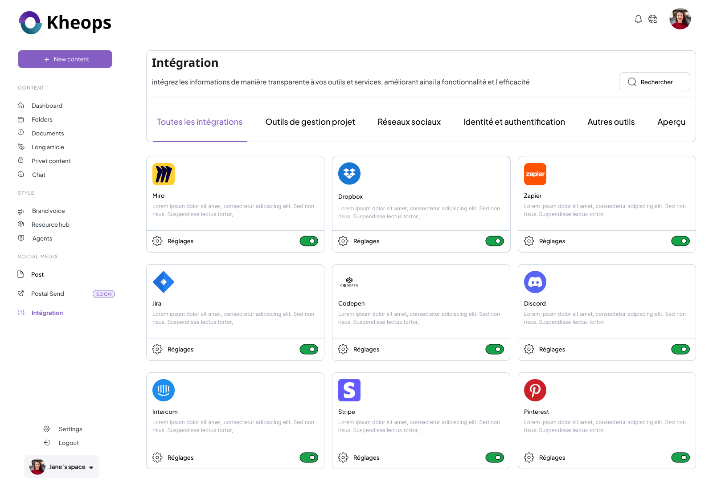Switch to Réseaux sociaux tab
The height and width of the screenshot is (486, 713).
[409, 122]
